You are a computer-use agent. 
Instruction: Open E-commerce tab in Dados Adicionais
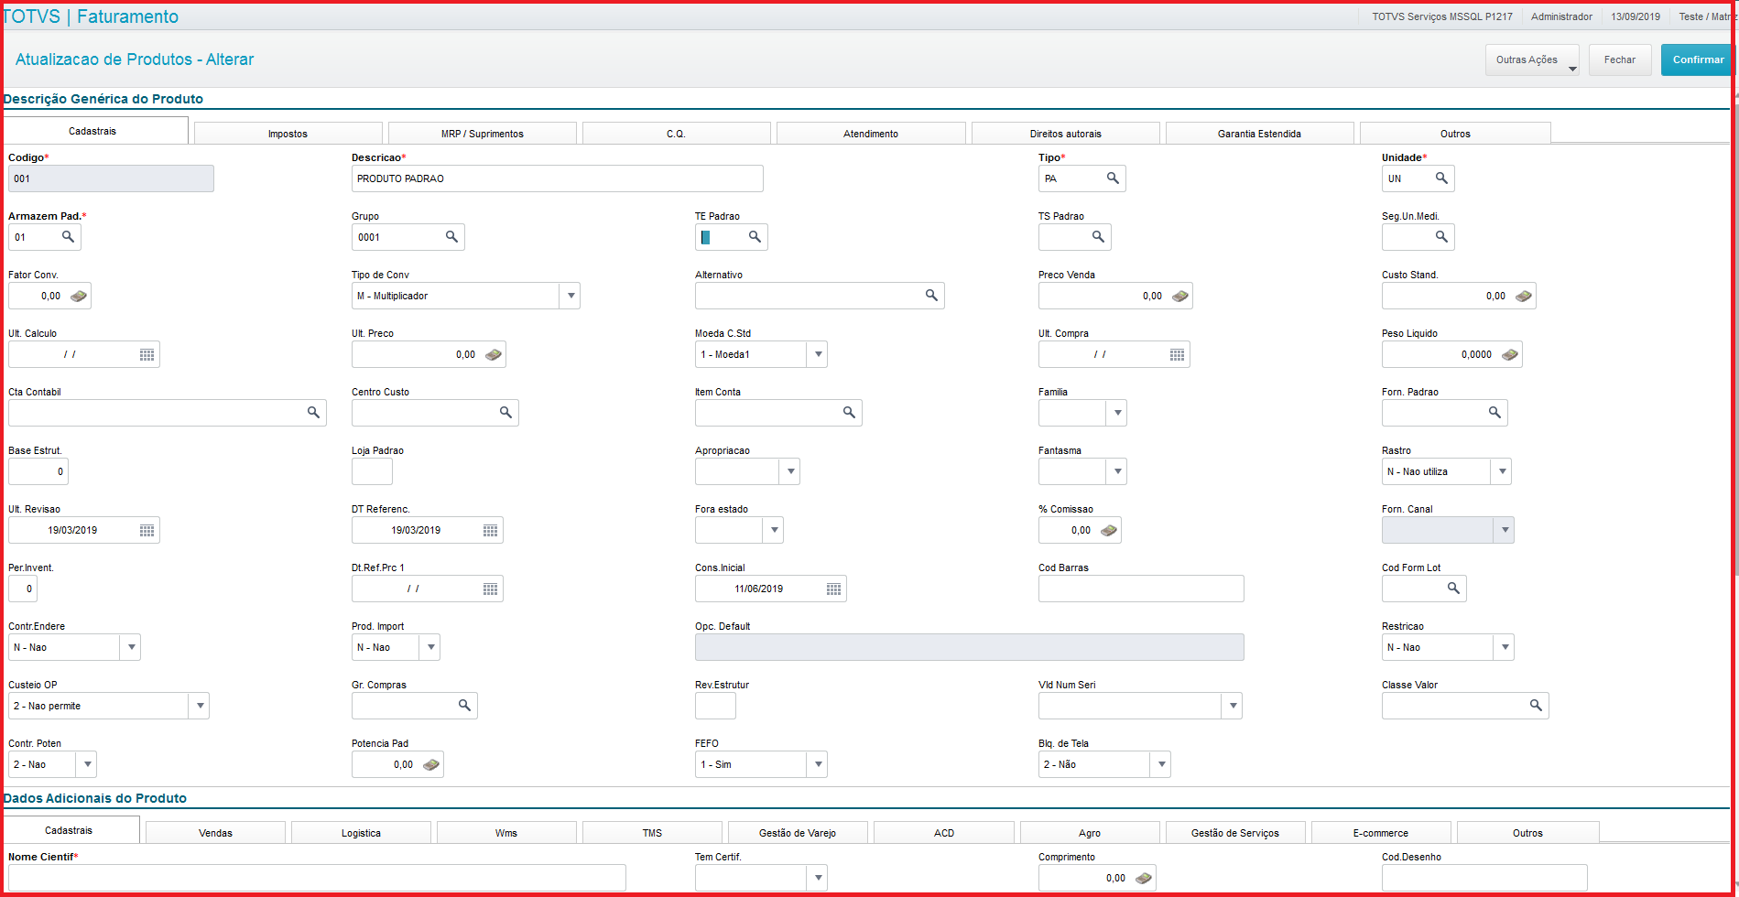1381,833
